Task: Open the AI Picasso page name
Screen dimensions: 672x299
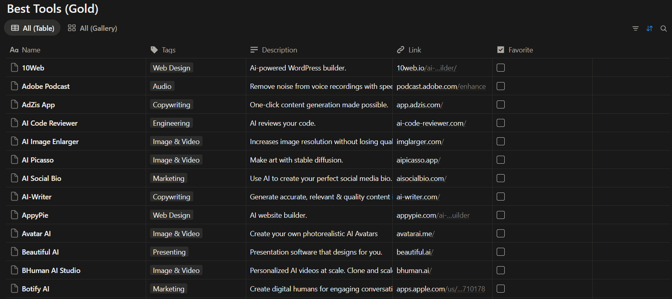Action: [38, 160]
